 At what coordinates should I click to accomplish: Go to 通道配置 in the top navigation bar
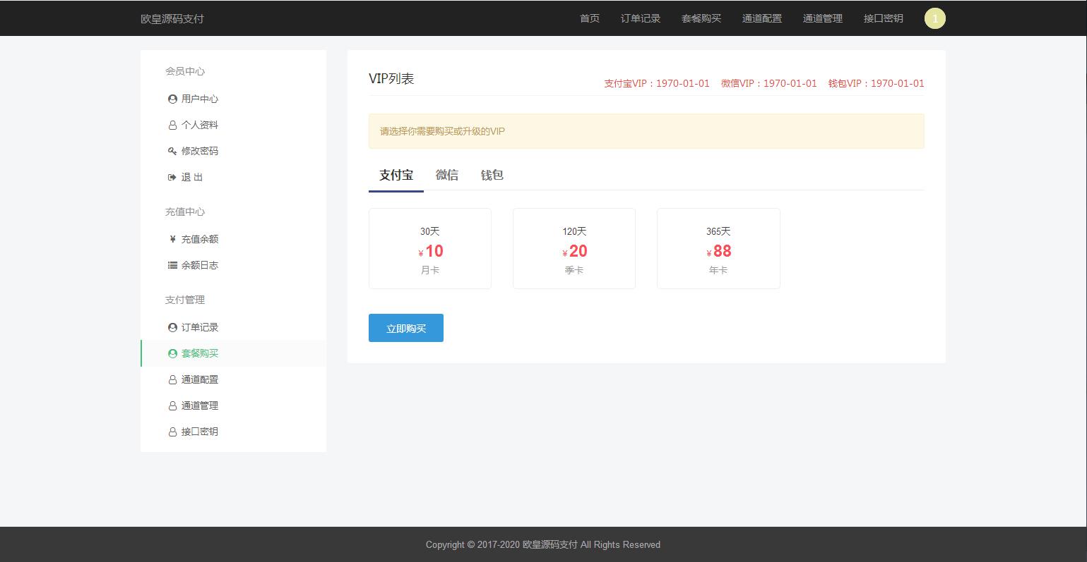click(x=761, y=18)
